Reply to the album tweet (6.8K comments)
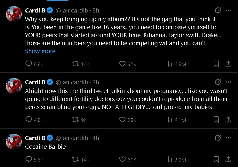This screenshot has height=167, width=239. 29,64
